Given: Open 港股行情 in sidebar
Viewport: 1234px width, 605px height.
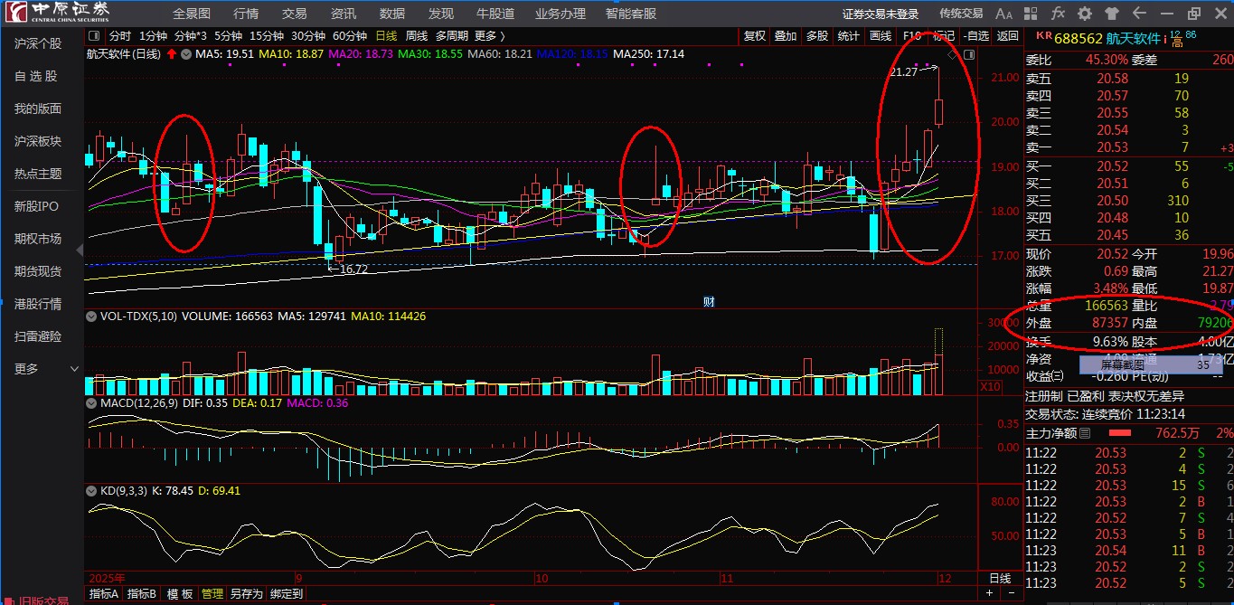Looking at the screenshot, I should coord(38,304).
